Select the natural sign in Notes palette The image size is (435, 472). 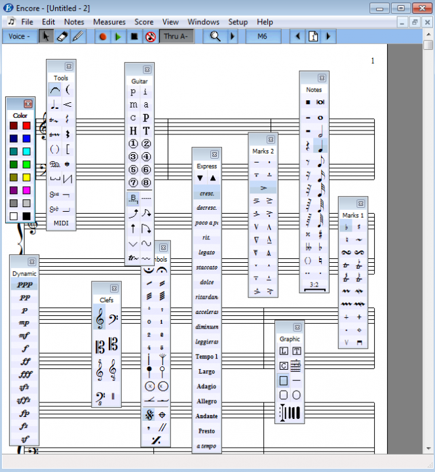click(320, 260)
